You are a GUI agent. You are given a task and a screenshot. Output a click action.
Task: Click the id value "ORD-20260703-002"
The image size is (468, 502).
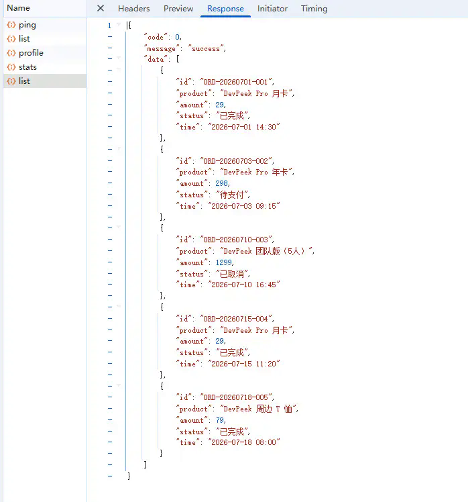237,161
